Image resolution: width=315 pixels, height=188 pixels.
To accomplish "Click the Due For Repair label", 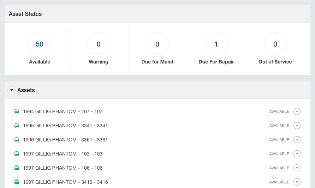I will tap(216, 62).
